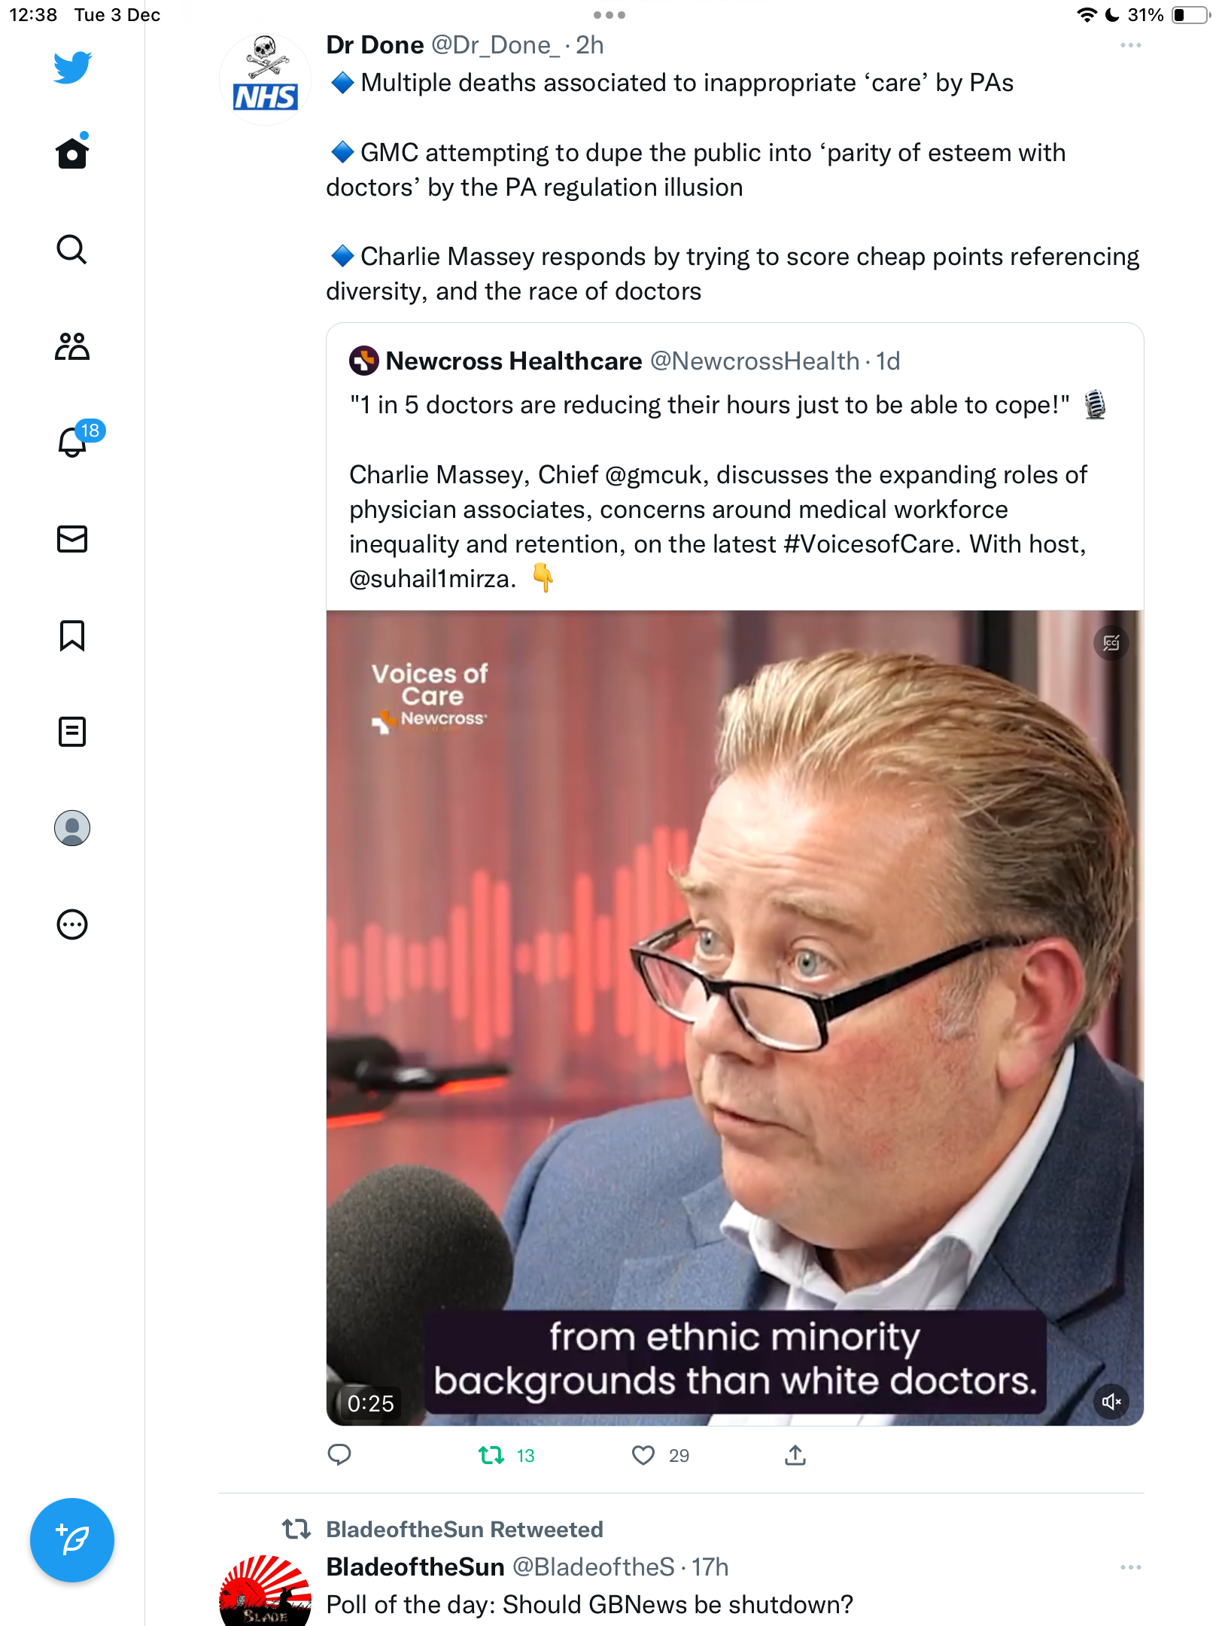Screen dimensions: 1219x1626
Task: Tap the three dots at top center
Action: (x=609, y=15)
